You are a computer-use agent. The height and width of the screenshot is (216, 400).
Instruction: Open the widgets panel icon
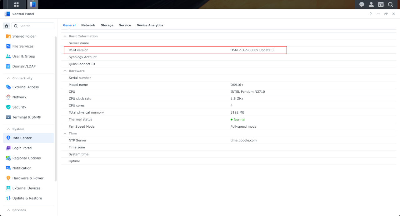point(381,4)
